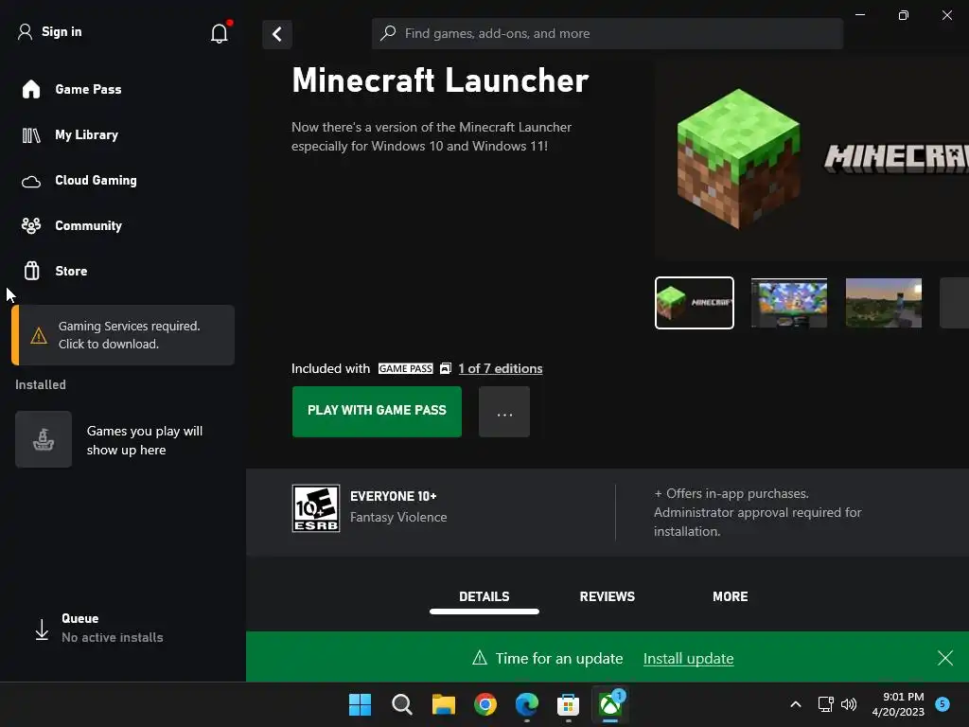969x727 pixels.
Task: Switch to the DETAILS tab
Action: 484,596
